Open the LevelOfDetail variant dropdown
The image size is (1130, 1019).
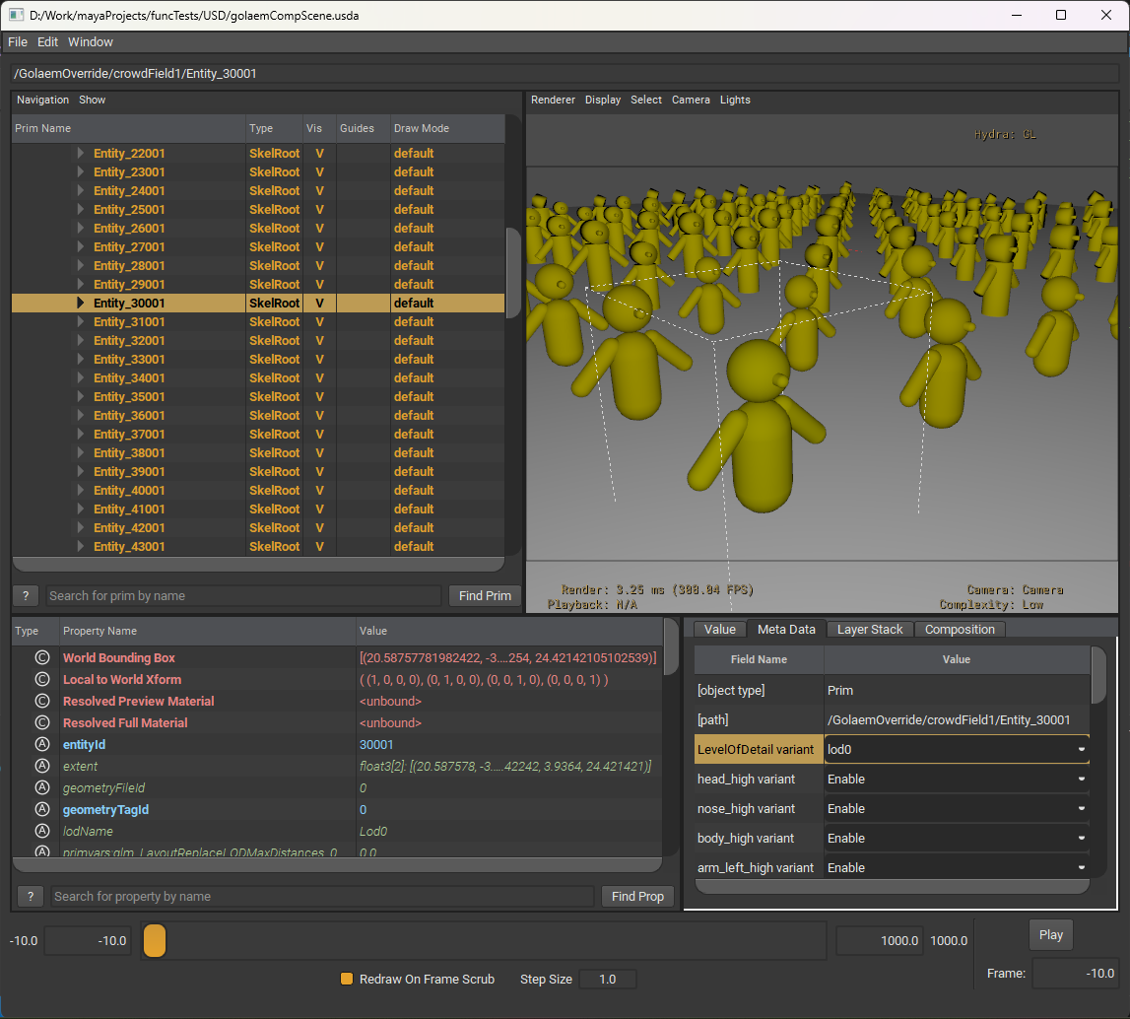click(957, 749)
